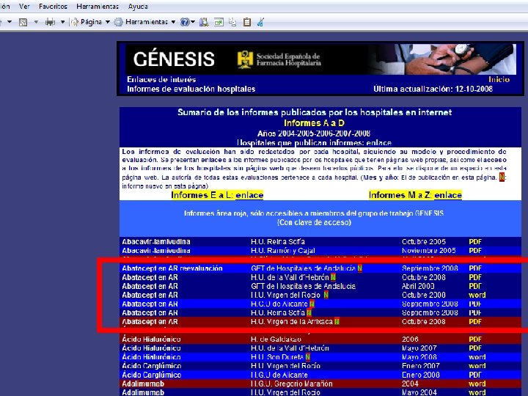Open word file for Ácido Hialurónico Son Dureta

coord(477,357)
